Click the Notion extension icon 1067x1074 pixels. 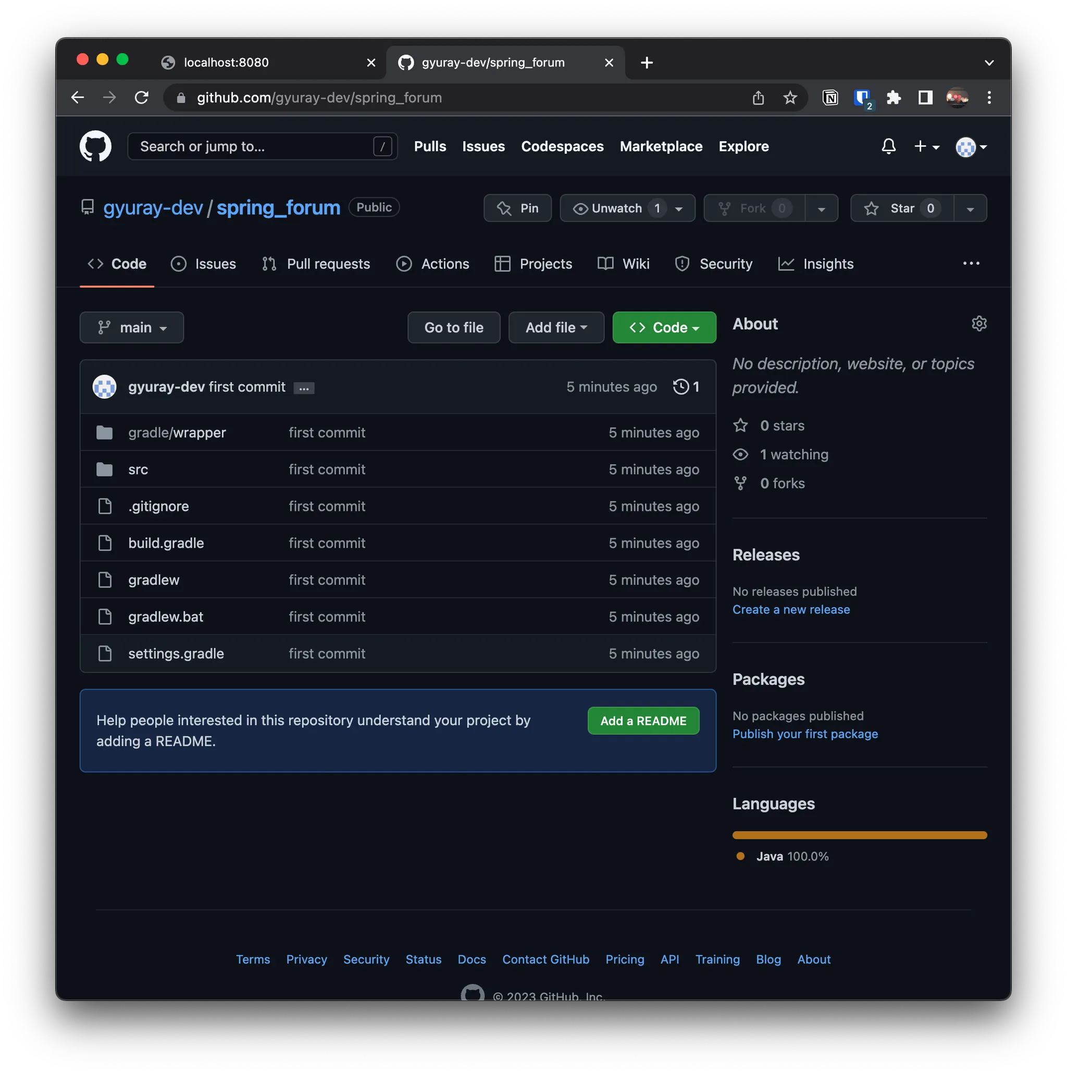click(830, 98)
